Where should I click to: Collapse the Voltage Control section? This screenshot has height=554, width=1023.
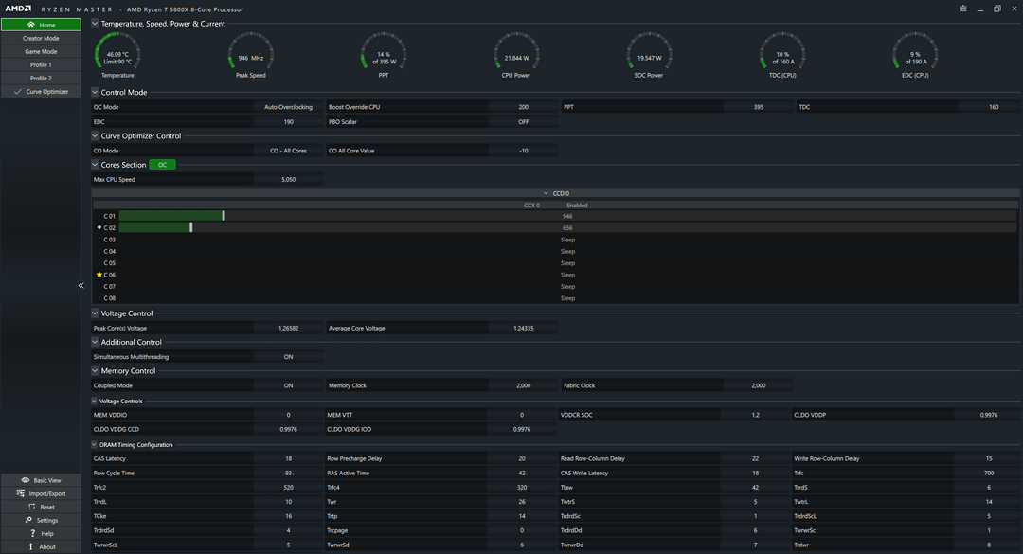coord(95,313)
